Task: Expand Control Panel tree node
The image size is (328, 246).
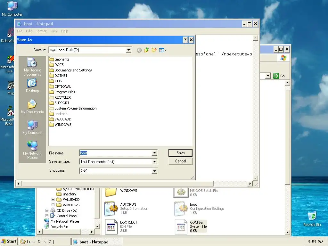Action: [x=47, y=216]
